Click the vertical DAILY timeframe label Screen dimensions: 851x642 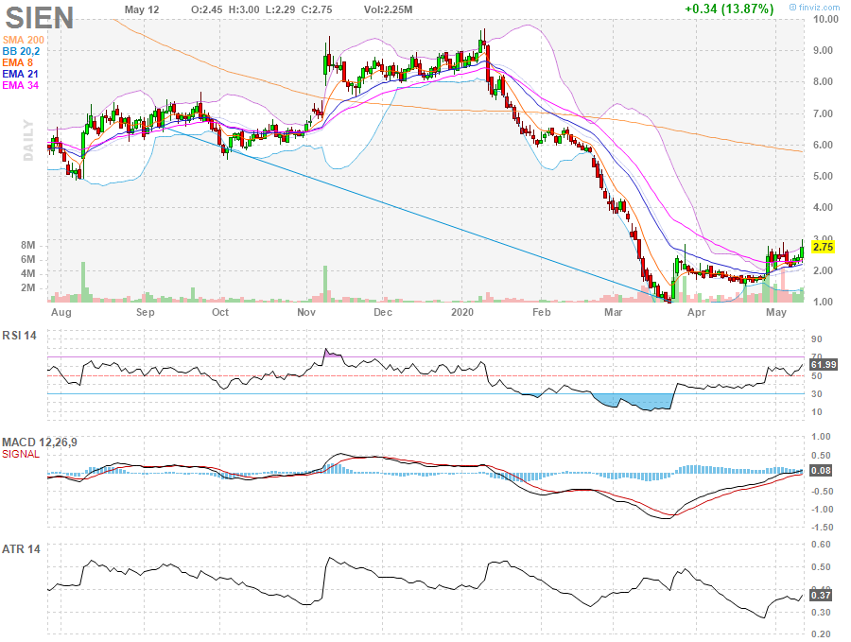[28, 140]
